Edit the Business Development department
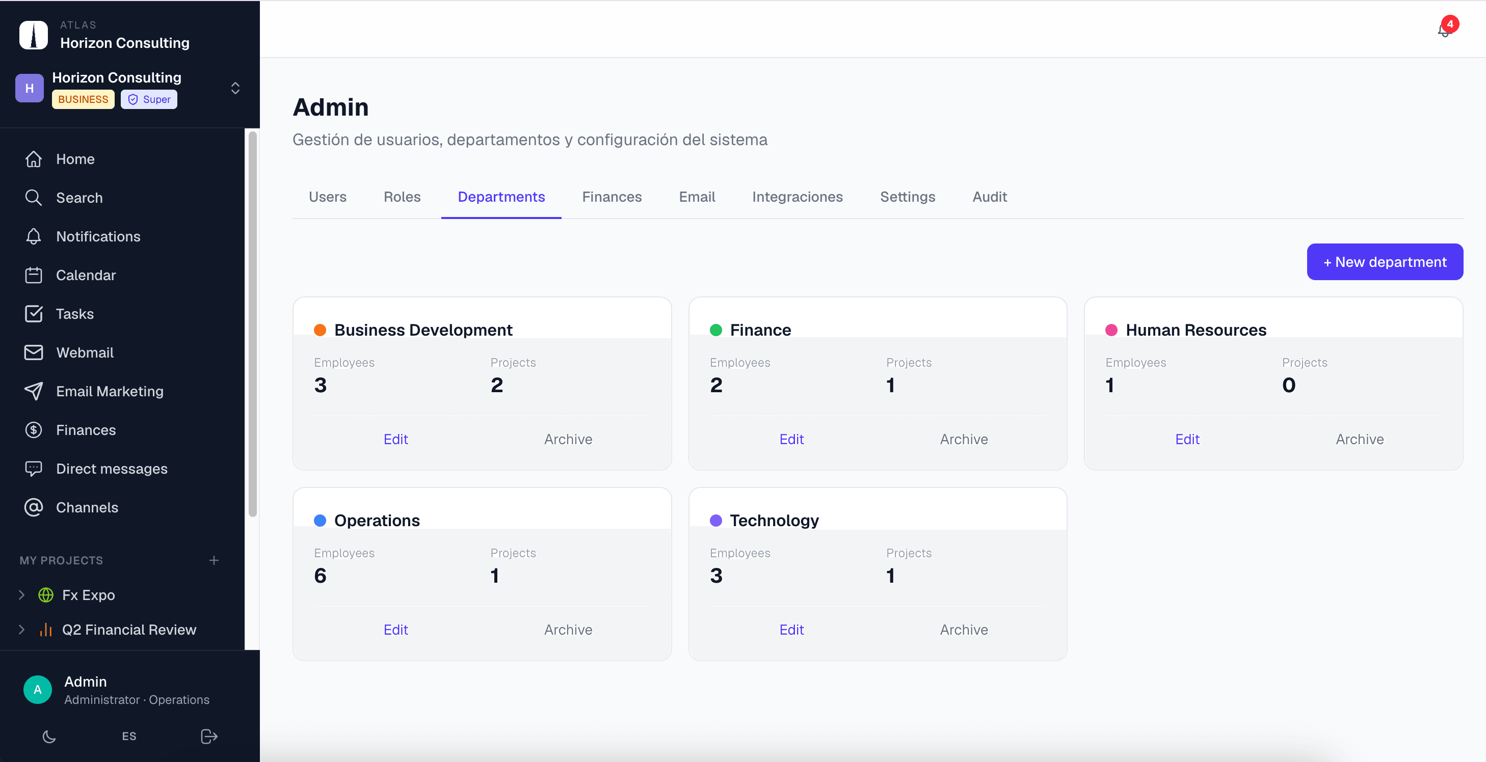The width and height of the screenshot is (1486, 762). 396,439
